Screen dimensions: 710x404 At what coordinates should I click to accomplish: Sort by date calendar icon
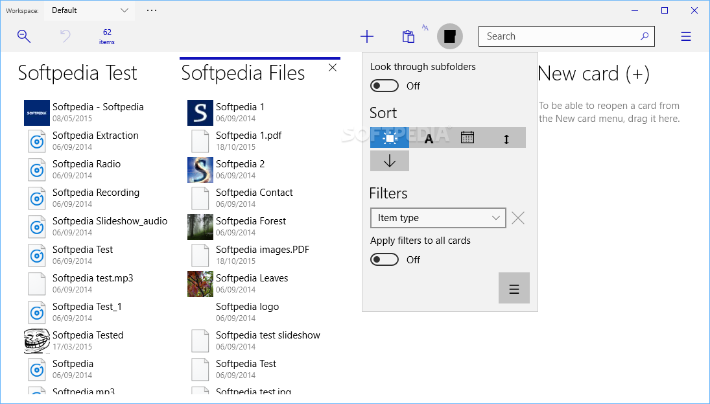pos(467,137)
